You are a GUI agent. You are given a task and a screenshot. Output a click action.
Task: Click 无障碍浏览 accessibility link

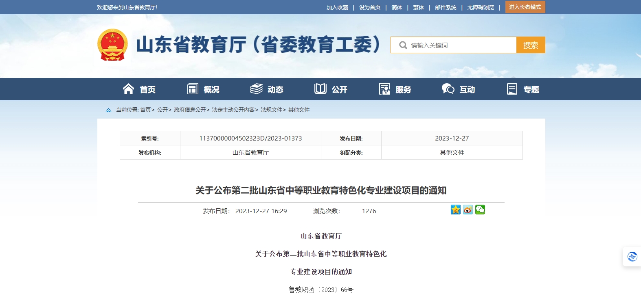tap(481, 7)
